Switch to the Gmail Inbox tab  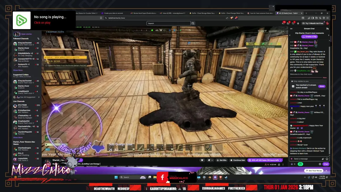pyautogui.click(x=173, y=13)
